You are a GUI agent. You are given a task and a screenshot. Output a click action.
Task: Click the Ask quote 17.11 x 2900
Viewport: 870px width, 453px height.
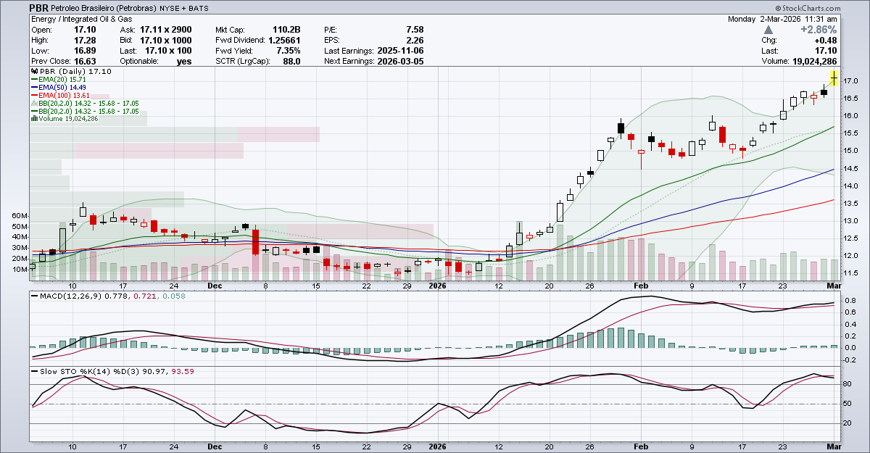166,30
